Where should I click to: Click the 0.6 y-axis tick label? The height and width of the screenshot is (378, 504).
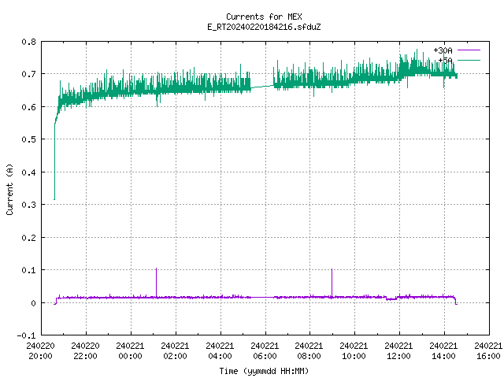pyautogui.click(x=28, y=107)
